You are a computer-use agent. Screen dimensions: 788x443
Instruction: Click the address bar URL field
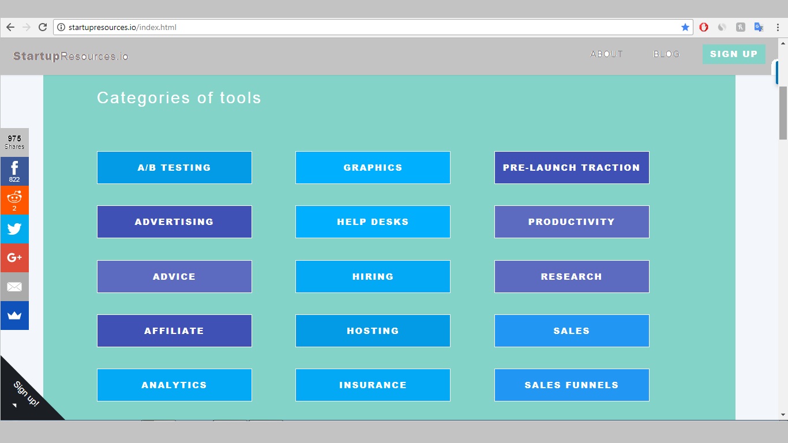(x=369, y=27)
